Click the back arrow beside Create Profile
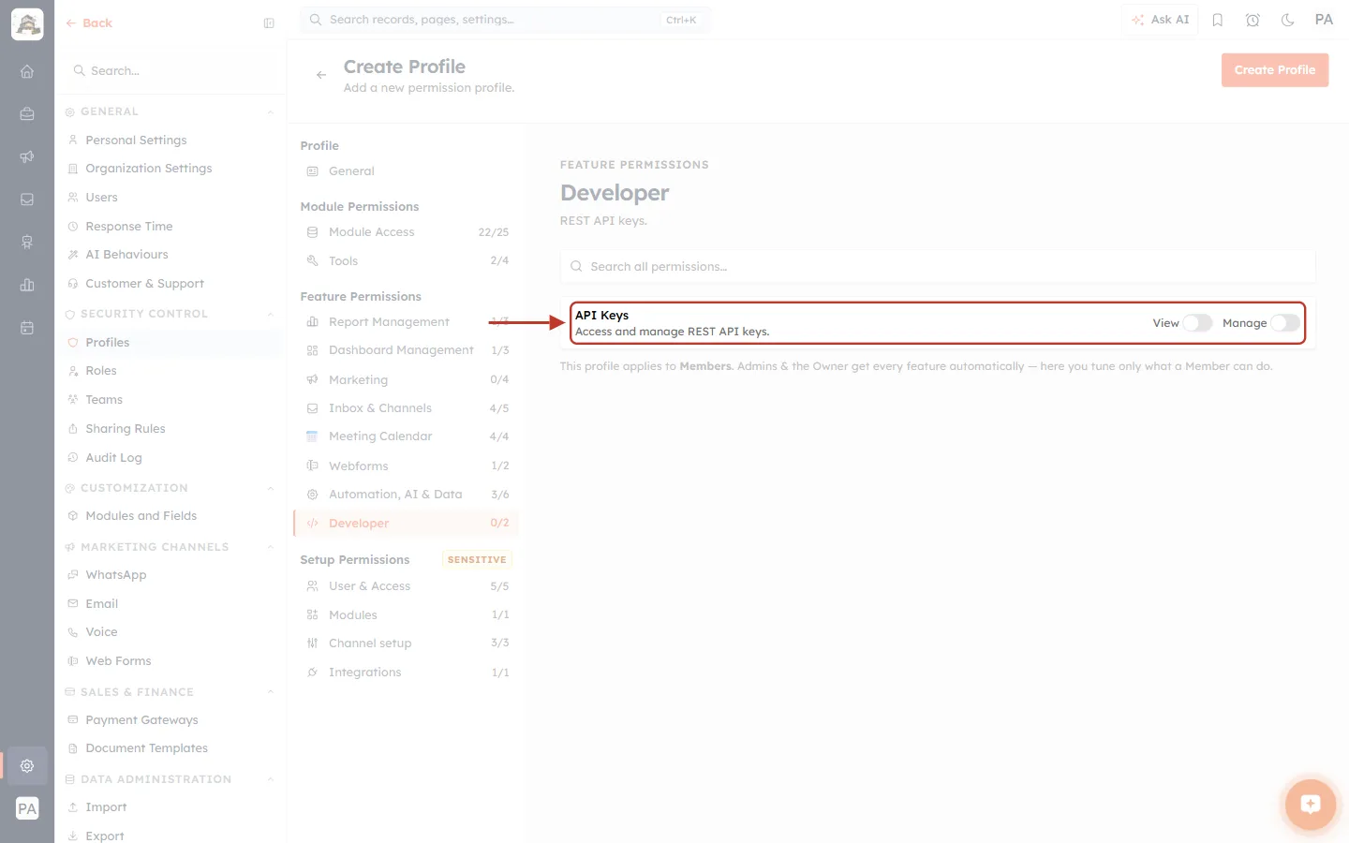This screenshot has height=843, width=1349. [321, 75]
